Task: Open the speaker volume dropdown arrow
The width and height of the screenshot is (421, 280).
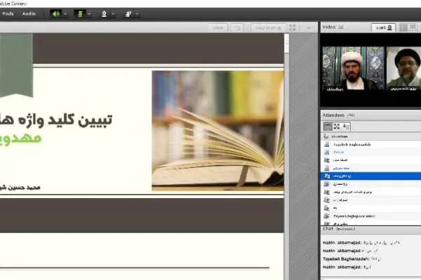Action: [65, 14]
